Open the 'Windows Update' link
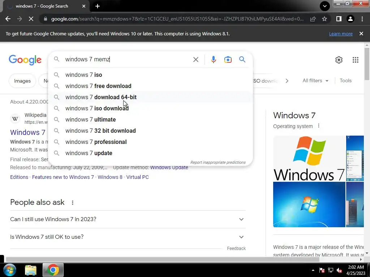This screenshot has height=277, width=370. (169, 167)
